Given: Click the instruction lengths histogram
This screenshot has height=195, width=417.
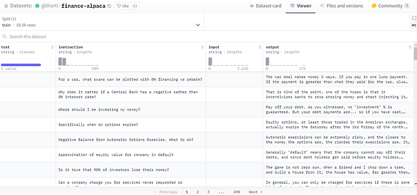Looking at the screenshot, I should (x=78, y=62).
